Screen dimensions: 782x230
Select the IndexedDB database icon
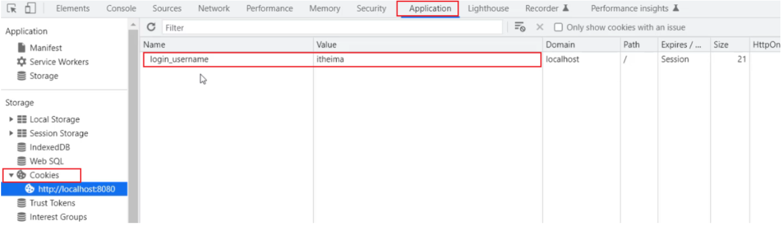pyautogui.click(x=22, y=147)
